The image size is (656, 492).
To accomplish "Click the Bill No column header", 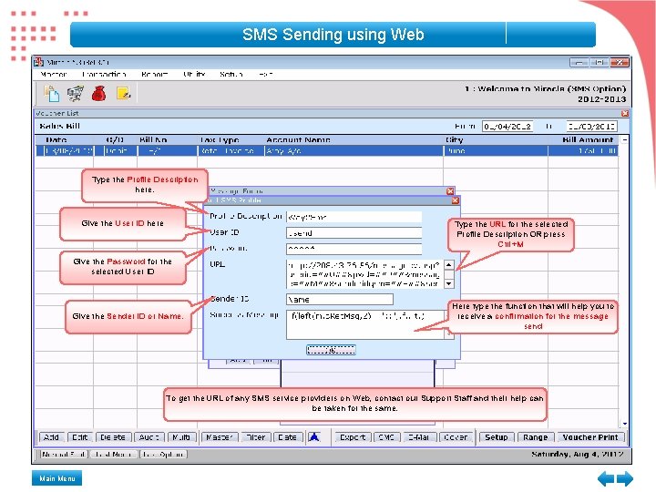I will (153, 139).
